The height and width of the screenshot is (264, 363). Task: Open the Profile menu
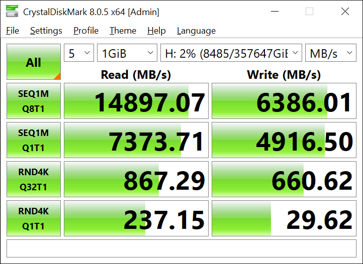coord(86,31)
